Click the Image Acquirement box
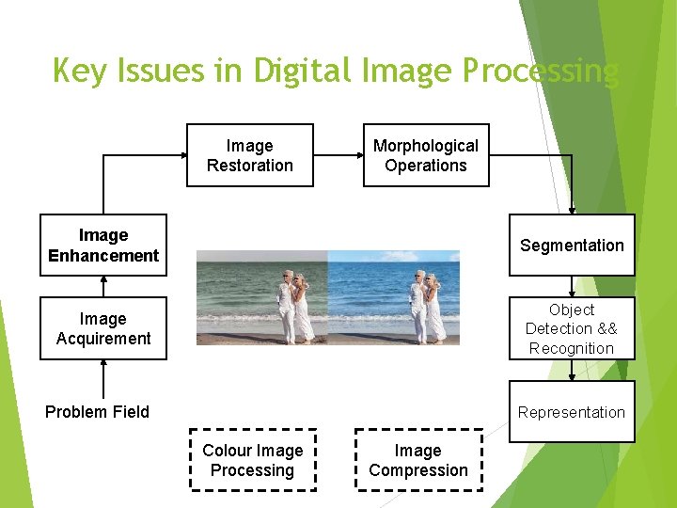 (103, 328)
